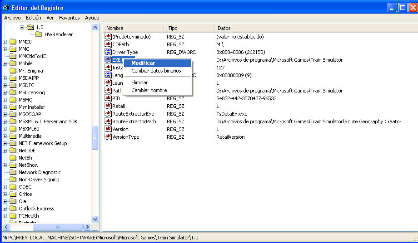418x243 pixels.
Task: Click the Driver Type DWORD value icon
Action: tap(108, 52)
